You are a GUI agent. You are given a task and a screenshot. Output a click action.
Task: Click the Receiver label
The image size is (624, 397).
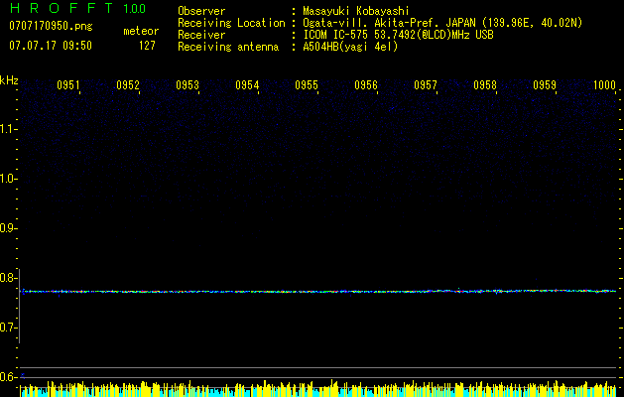201,35
